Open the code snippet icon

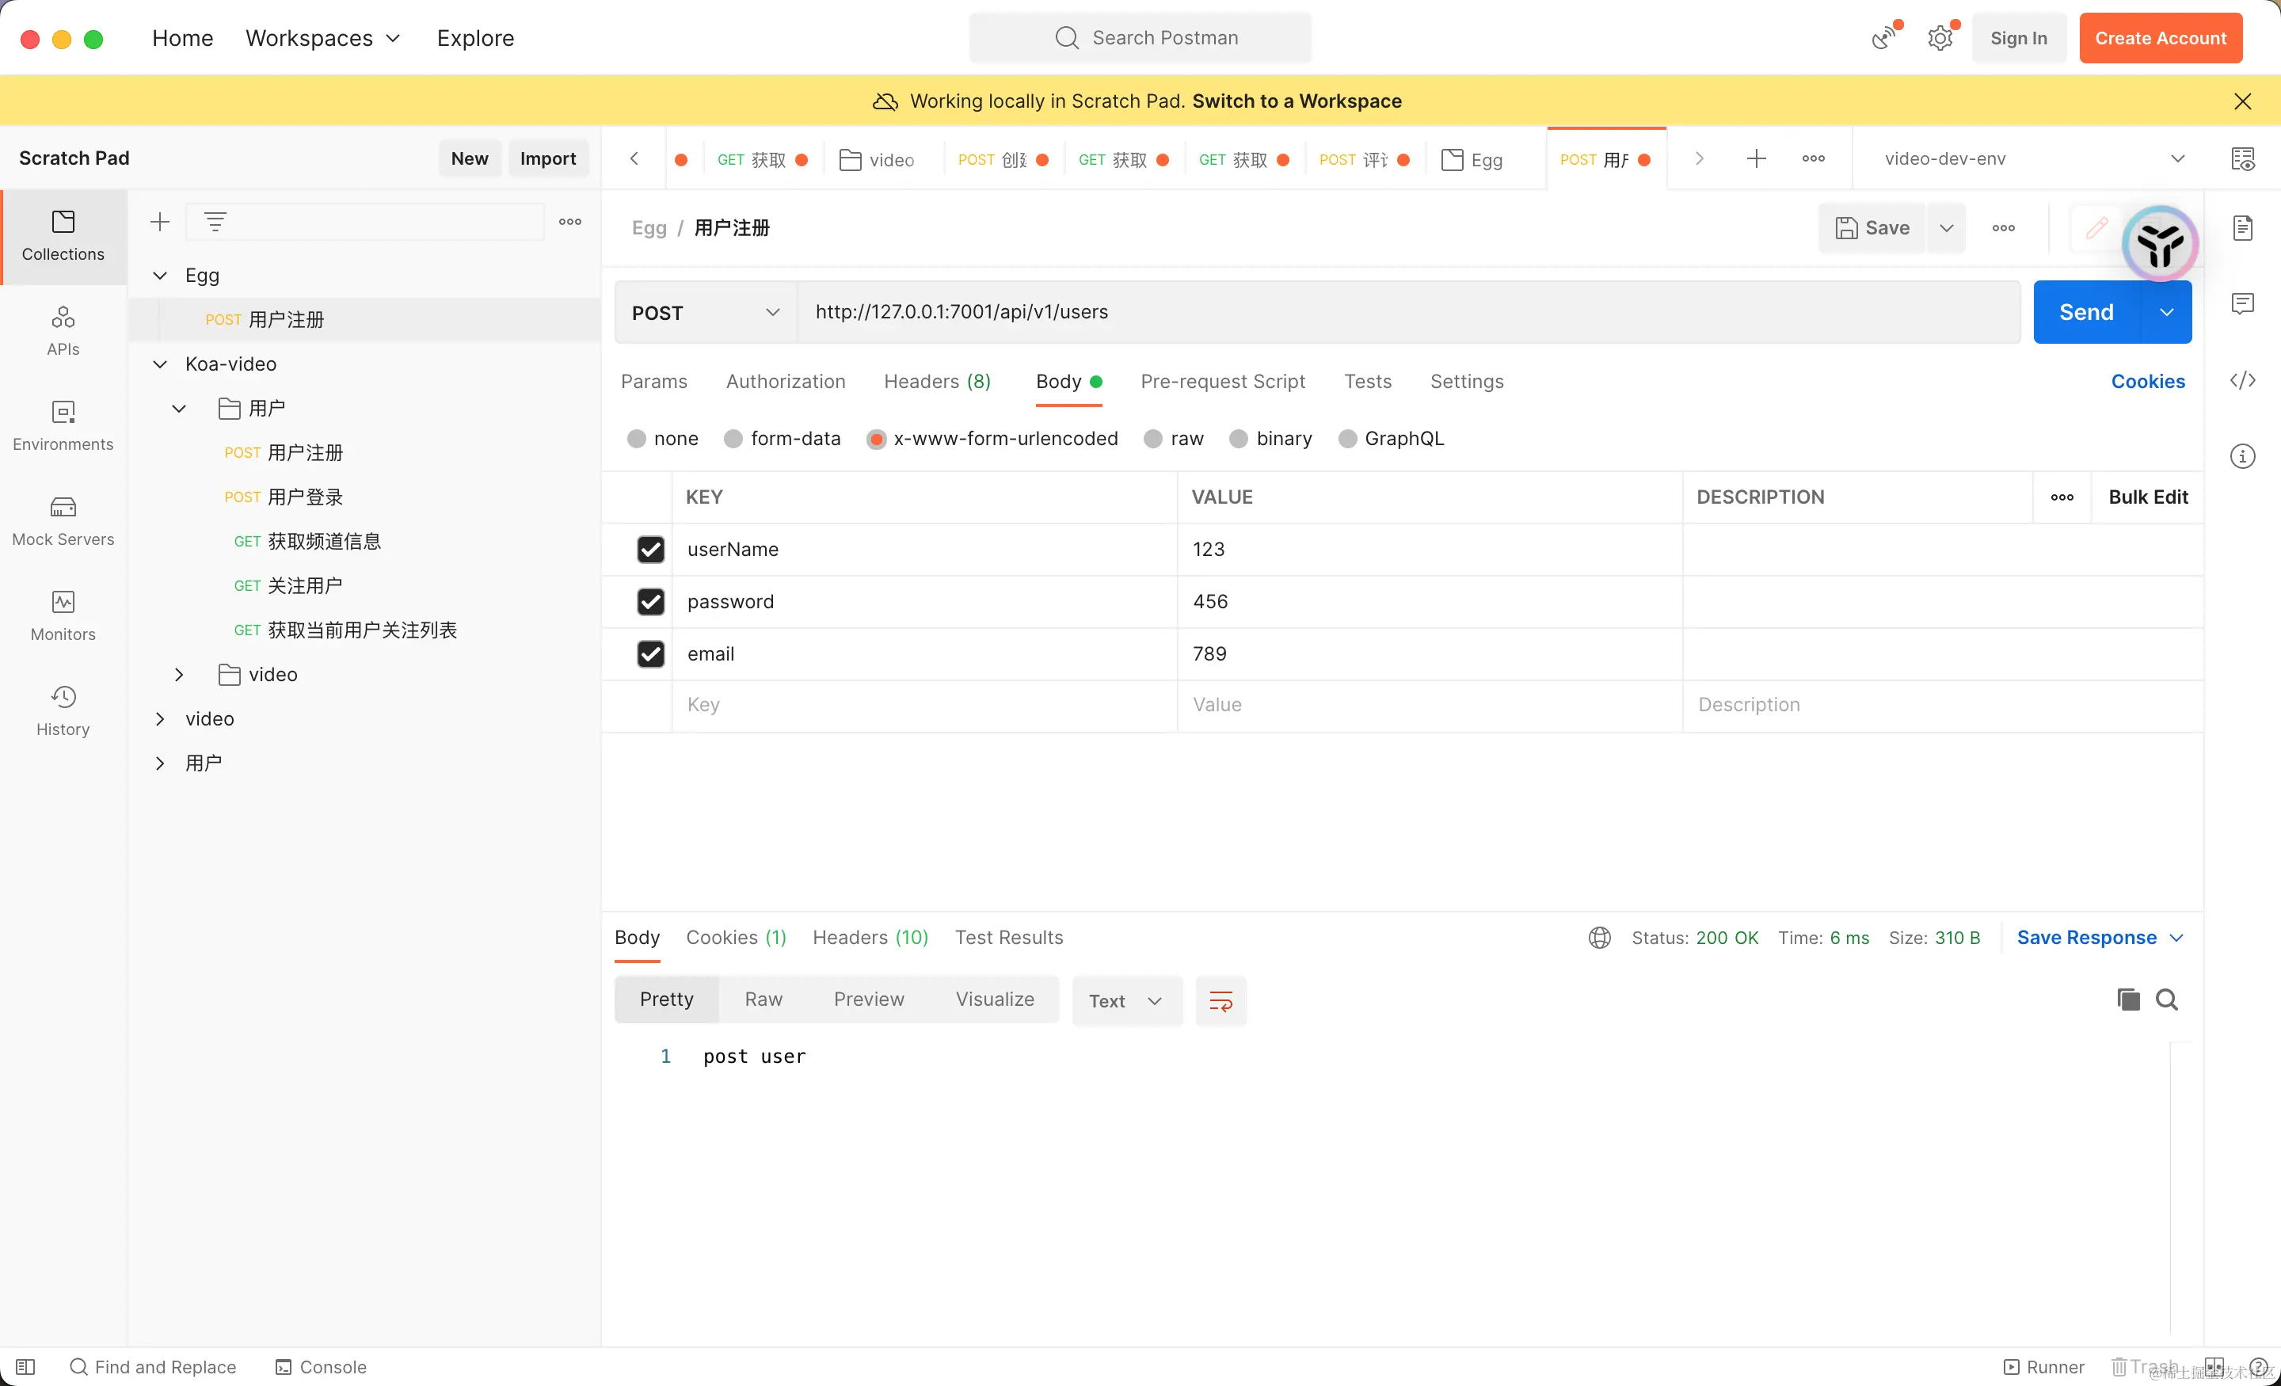point(2242,380)
